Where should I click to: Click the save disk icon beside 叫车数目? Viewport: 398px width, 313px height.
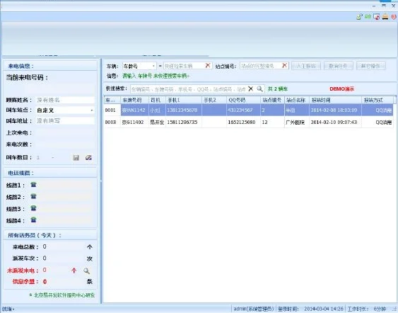(x=76, y=158)
